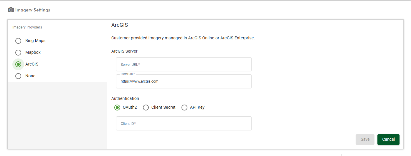Choose Client Secret authentication
Screen dimensions: 411x156
[146, 108]
